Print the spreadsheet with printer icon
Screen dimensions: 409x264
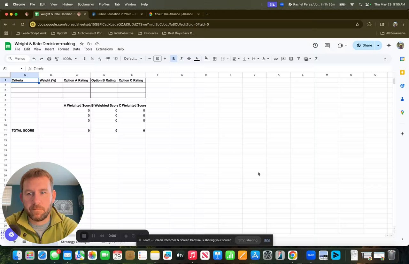tap(49, 59)
